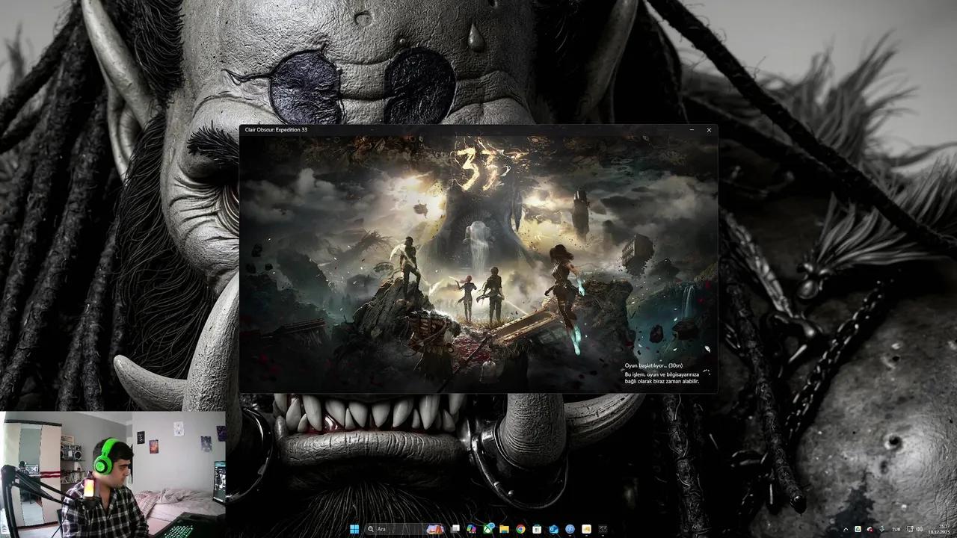This screenshot has height=538, width=957.
Task: Open Task View from the taskbar
Action: 455,529
